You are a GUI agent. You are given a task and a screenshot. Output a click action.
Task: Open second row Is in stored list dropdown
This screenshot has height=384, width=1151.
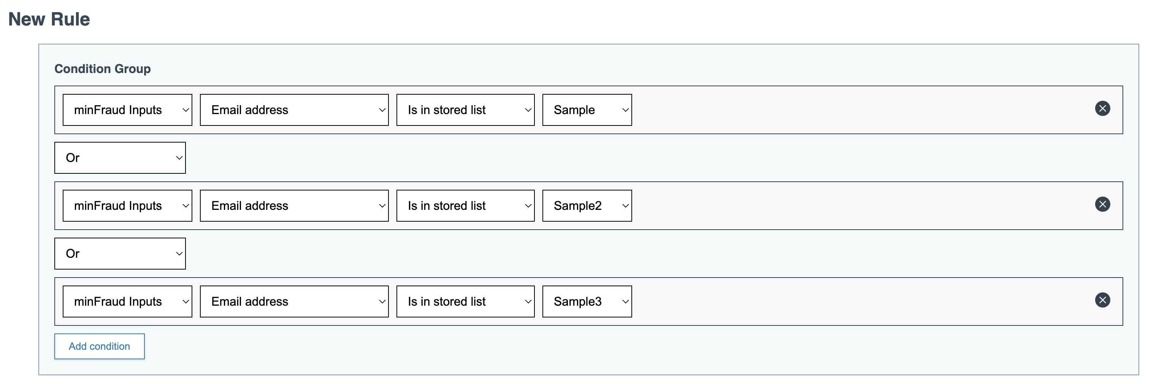point(465,206)
